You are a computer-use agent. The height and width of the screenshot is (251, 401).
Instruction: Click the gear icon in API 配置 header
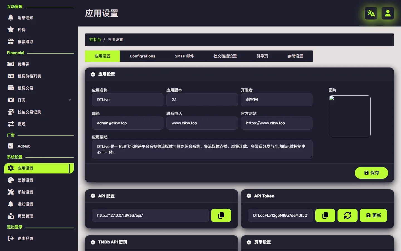[x=93, y=196]
